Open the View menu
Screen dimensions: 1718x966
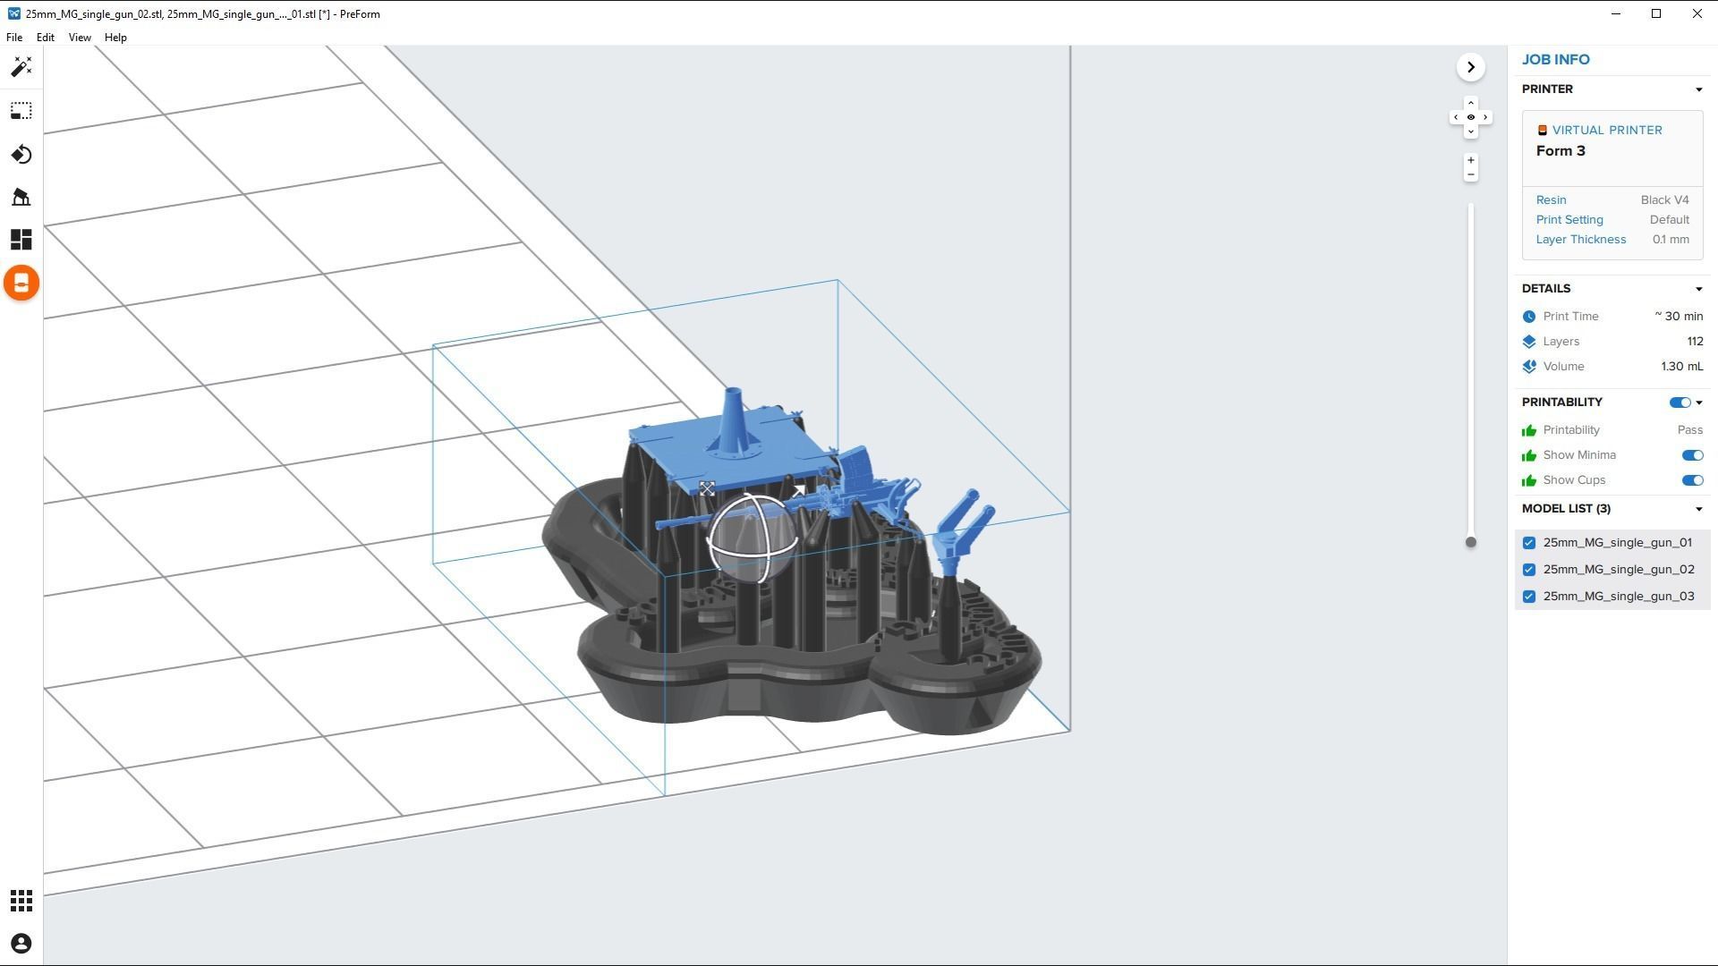80,38
